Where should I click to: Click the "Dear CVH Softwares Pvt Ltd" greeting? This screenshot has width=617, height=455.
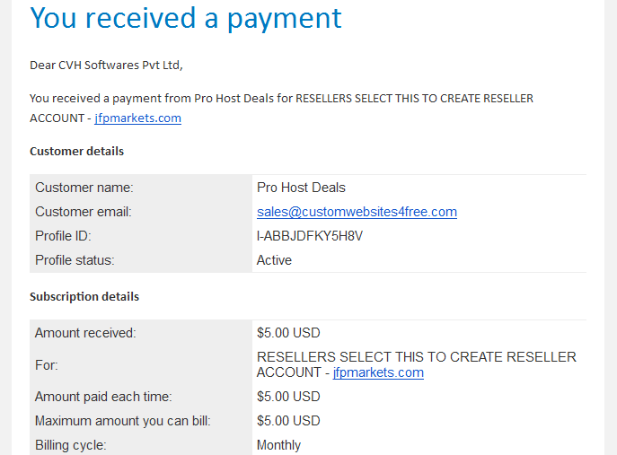click(106, 65)
